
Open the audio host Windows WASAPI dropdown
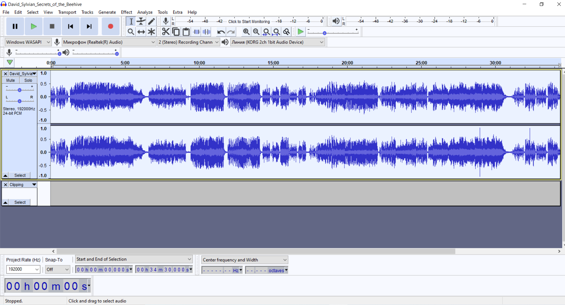[28, 42]
